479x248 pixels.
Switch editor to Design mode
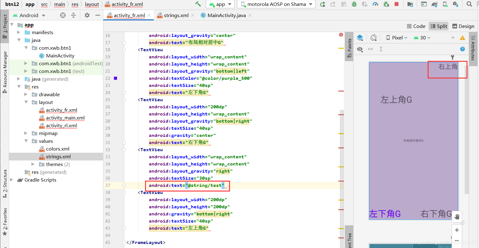point(463,26)
